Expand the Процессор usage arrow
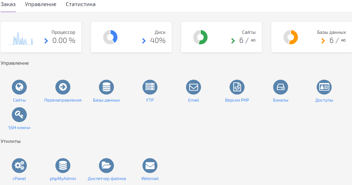The image size is (352, 185). pyautogui.click(x=46, y=41)
